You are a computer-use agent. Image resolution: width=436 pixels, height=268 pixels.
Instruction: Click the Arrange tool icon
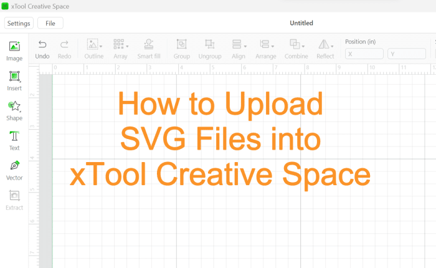(x=265, y=44)
